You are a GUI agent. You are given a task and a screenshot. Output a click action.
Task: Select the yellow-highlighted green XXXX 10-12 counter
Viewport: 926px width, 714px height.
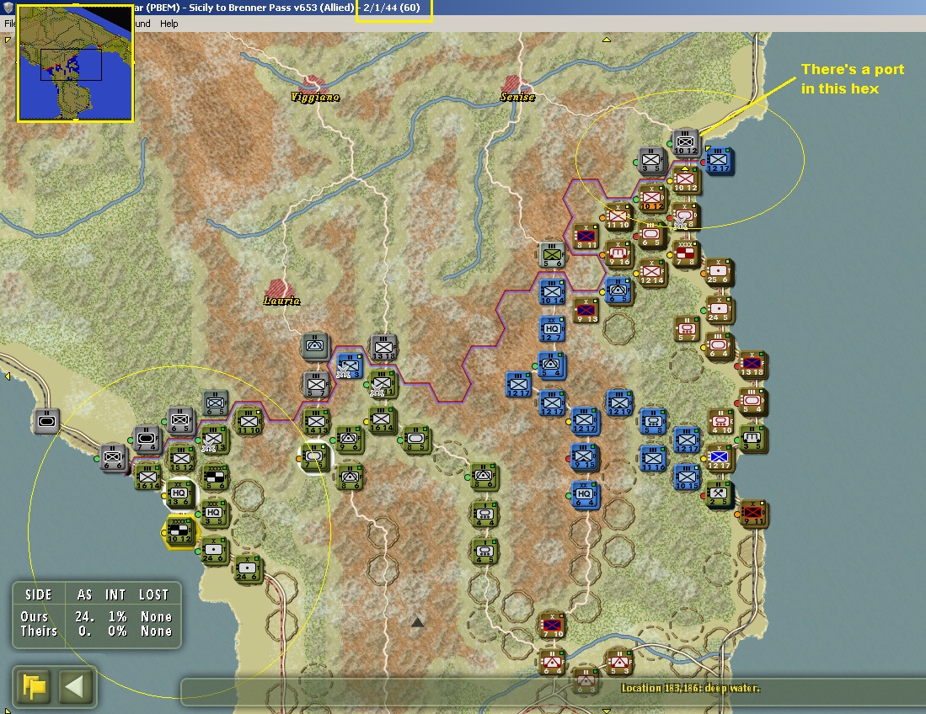pyautogui.click(x=179, y=531)
